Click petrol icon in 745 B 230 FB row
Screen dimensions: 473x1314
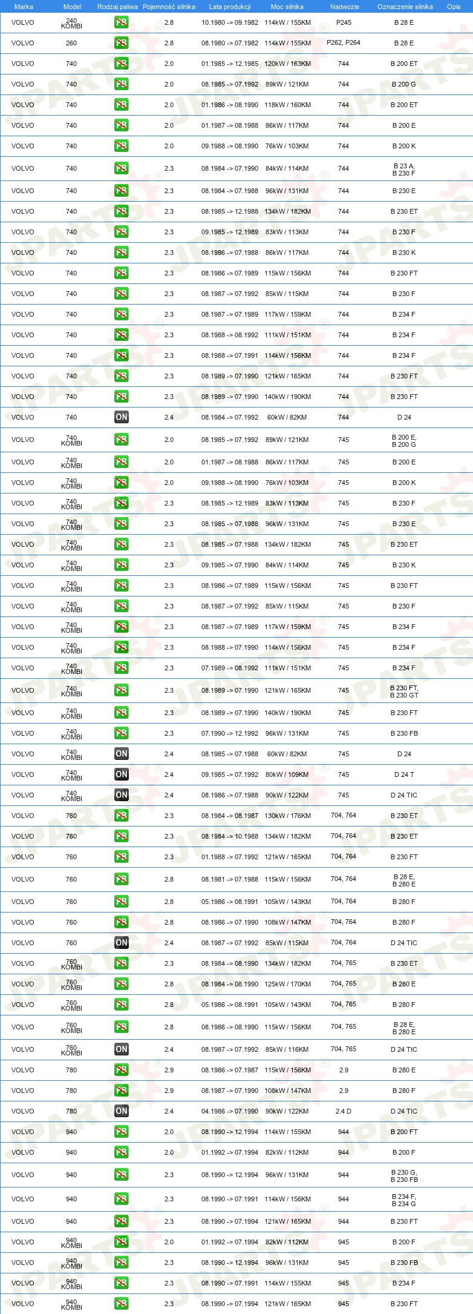click(x=122, y=733)
